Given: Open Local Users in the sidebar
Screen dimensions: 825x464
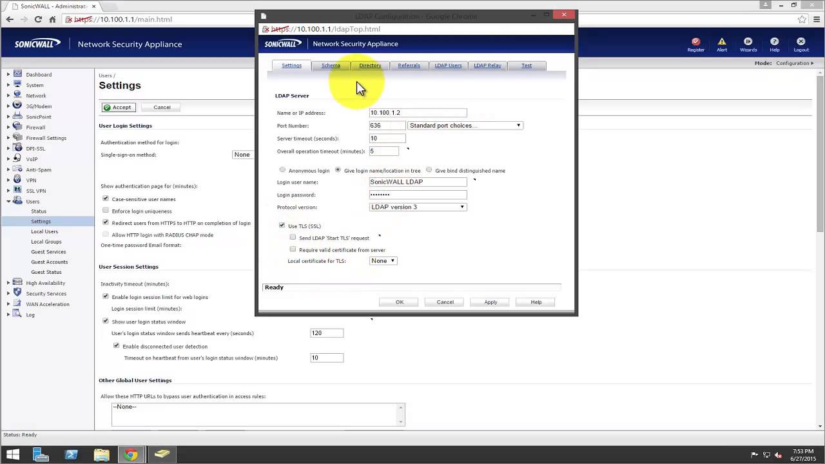Looking at the screenshot, I should click(x=44, y=231).
